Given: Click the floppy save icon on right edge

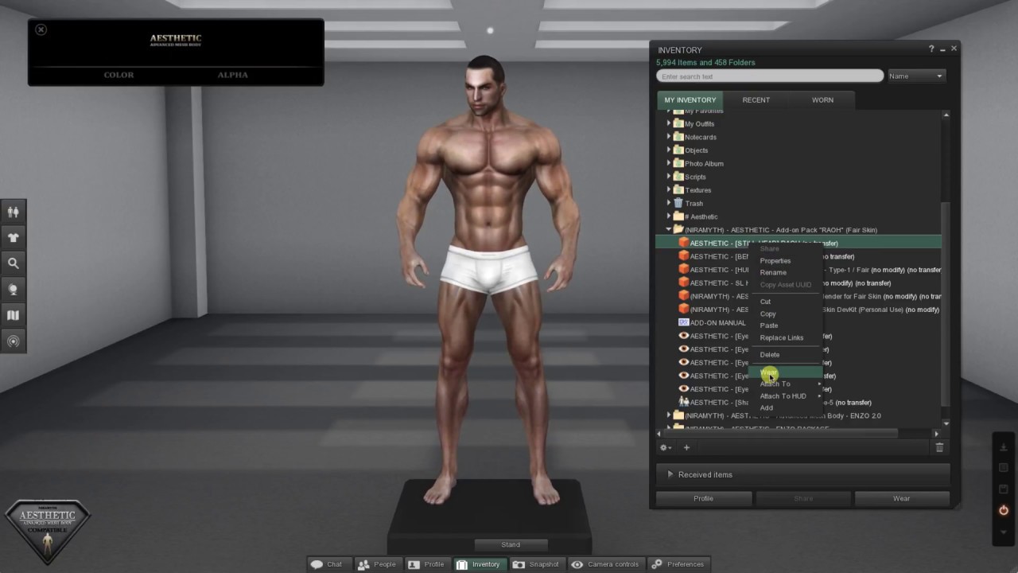Looking at the screenshot, I should [x=1004, y=489].
